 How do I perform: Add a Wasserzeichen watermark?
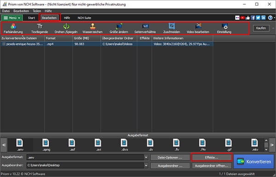point(92,29)
